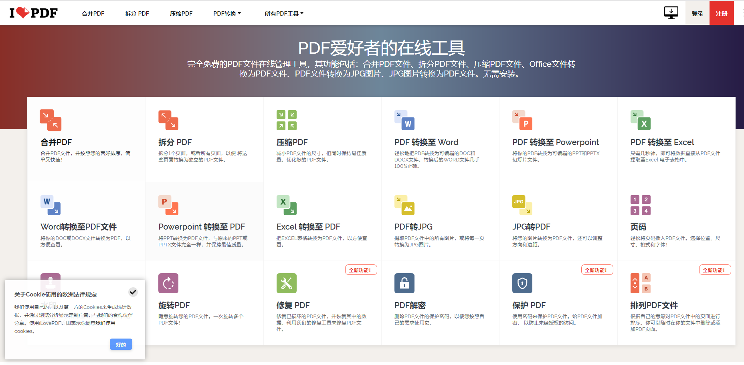Click the 排列PDF文件 organize icon

click(x=641, y=283)
